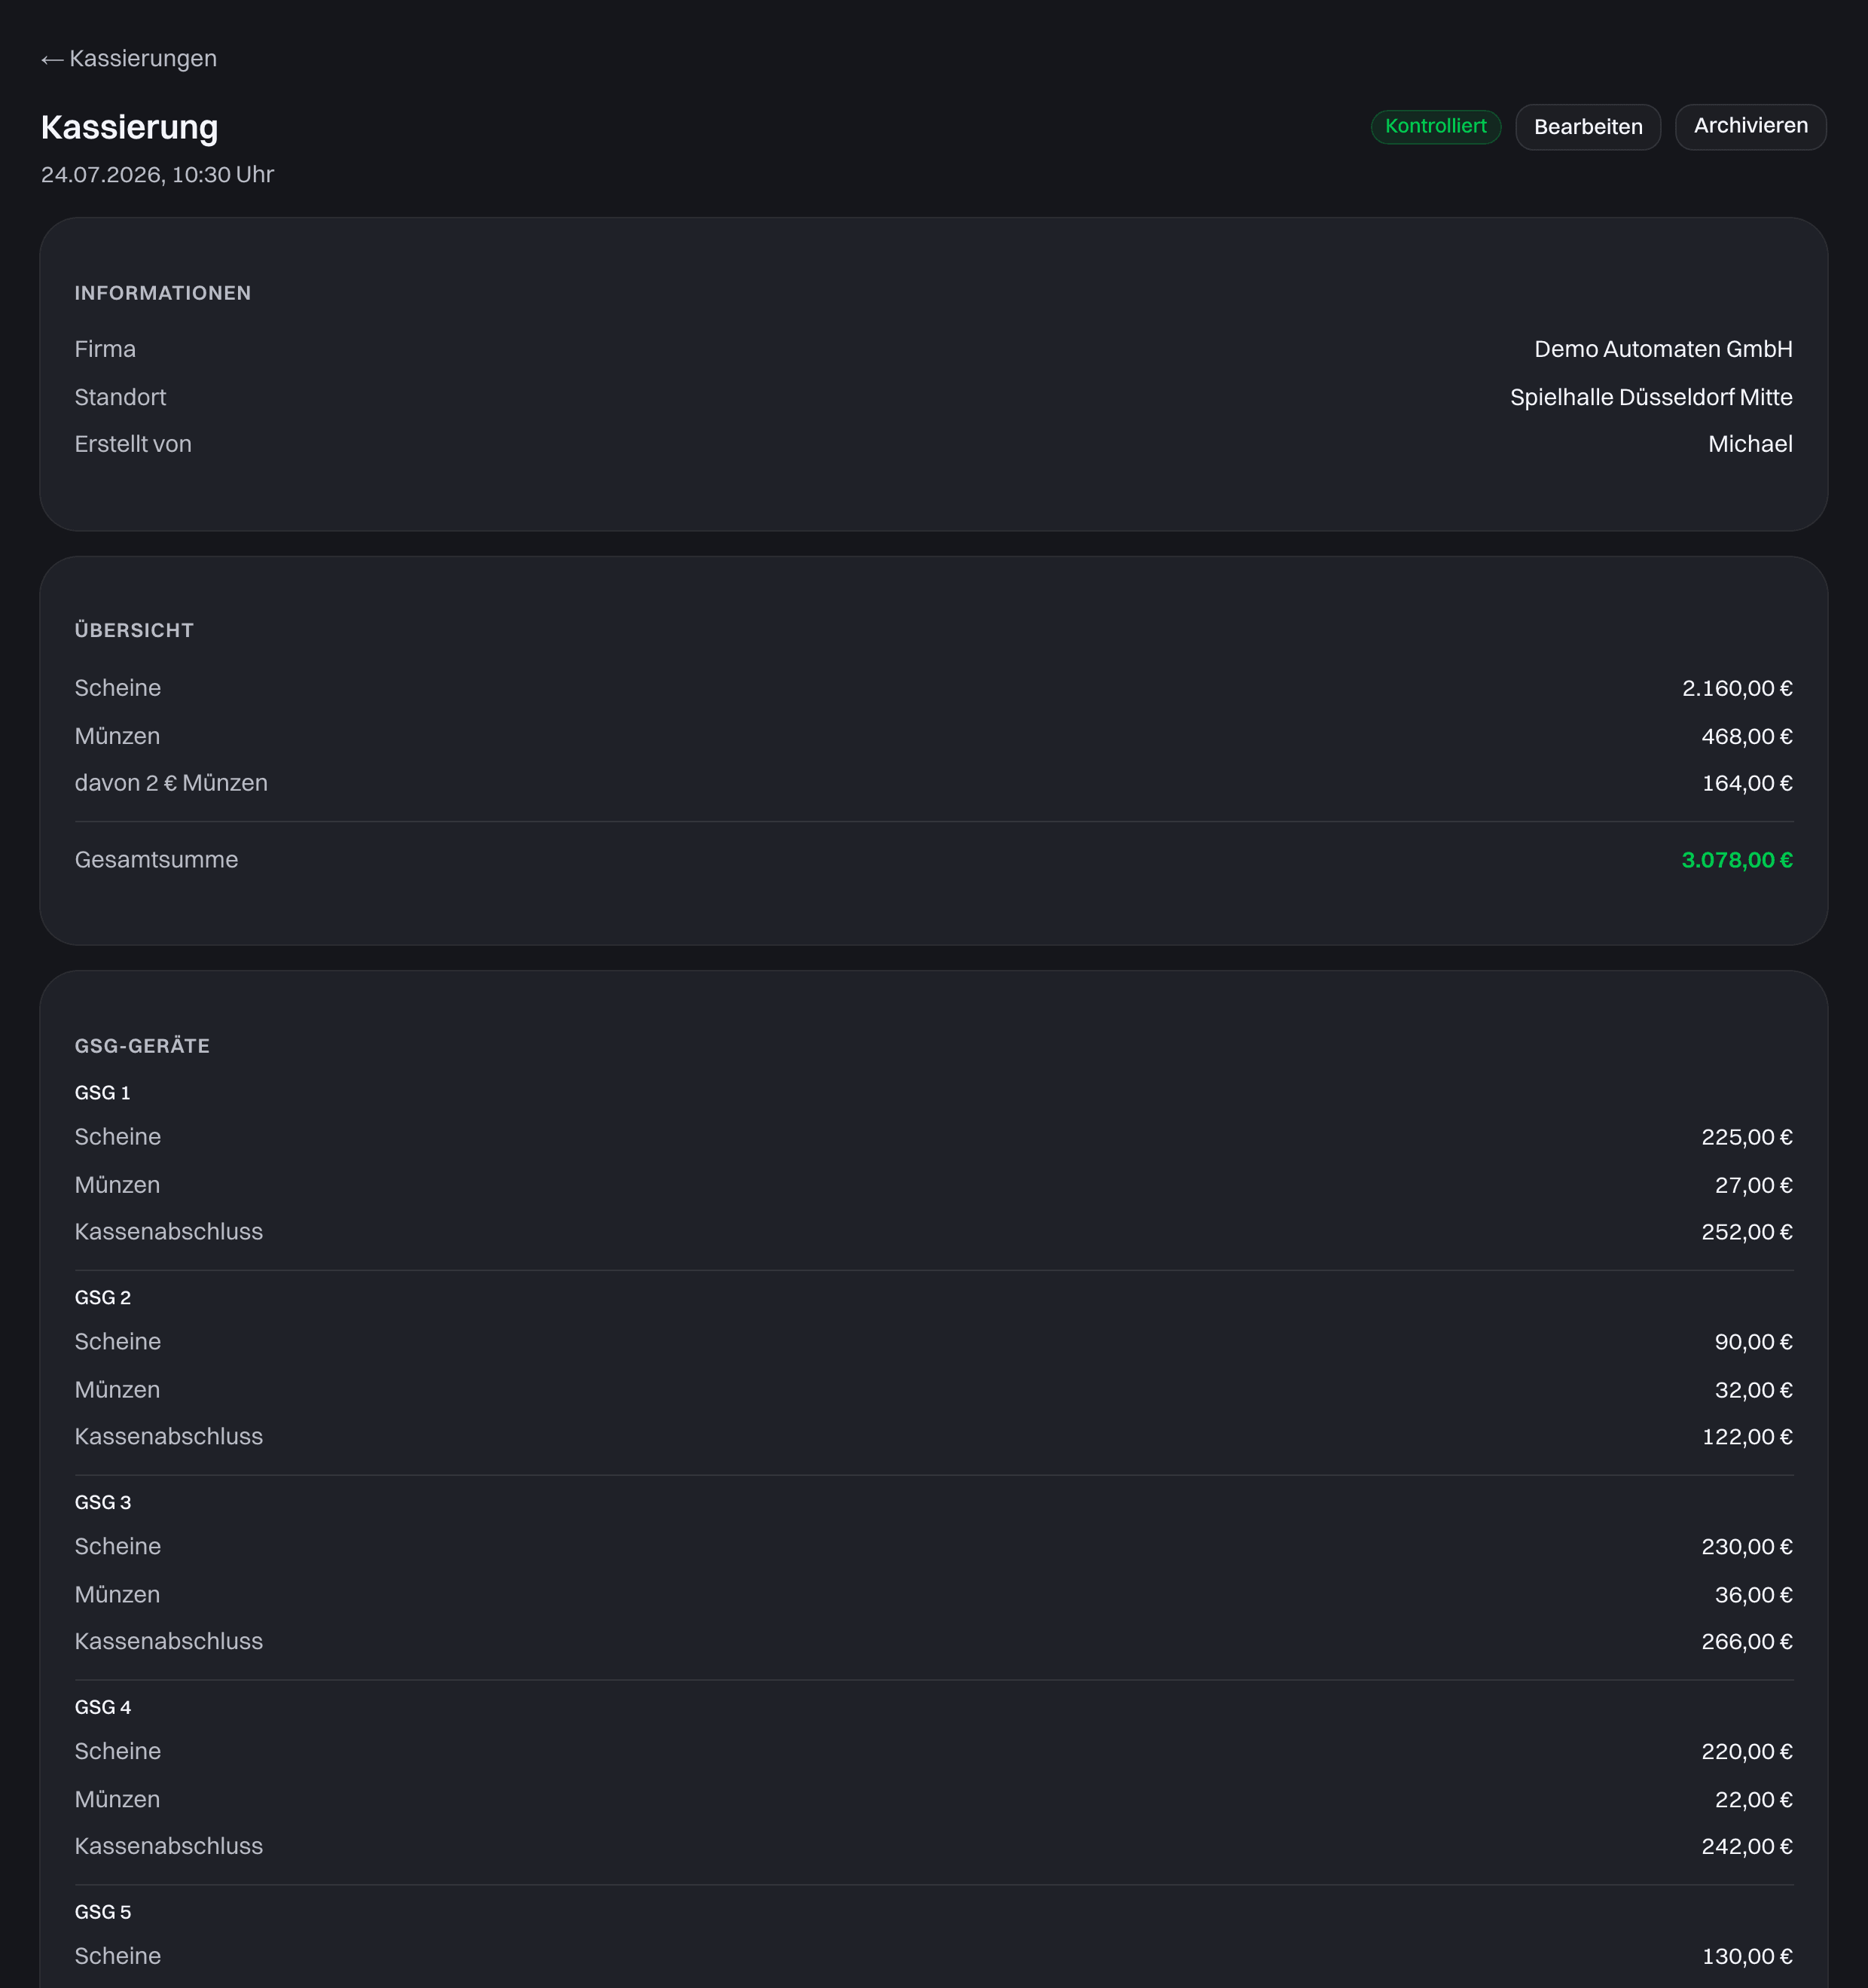Select GSG 3 Münzen value 36,00 €
Viewport: 1868px width, 1988px height.
1753,1595
